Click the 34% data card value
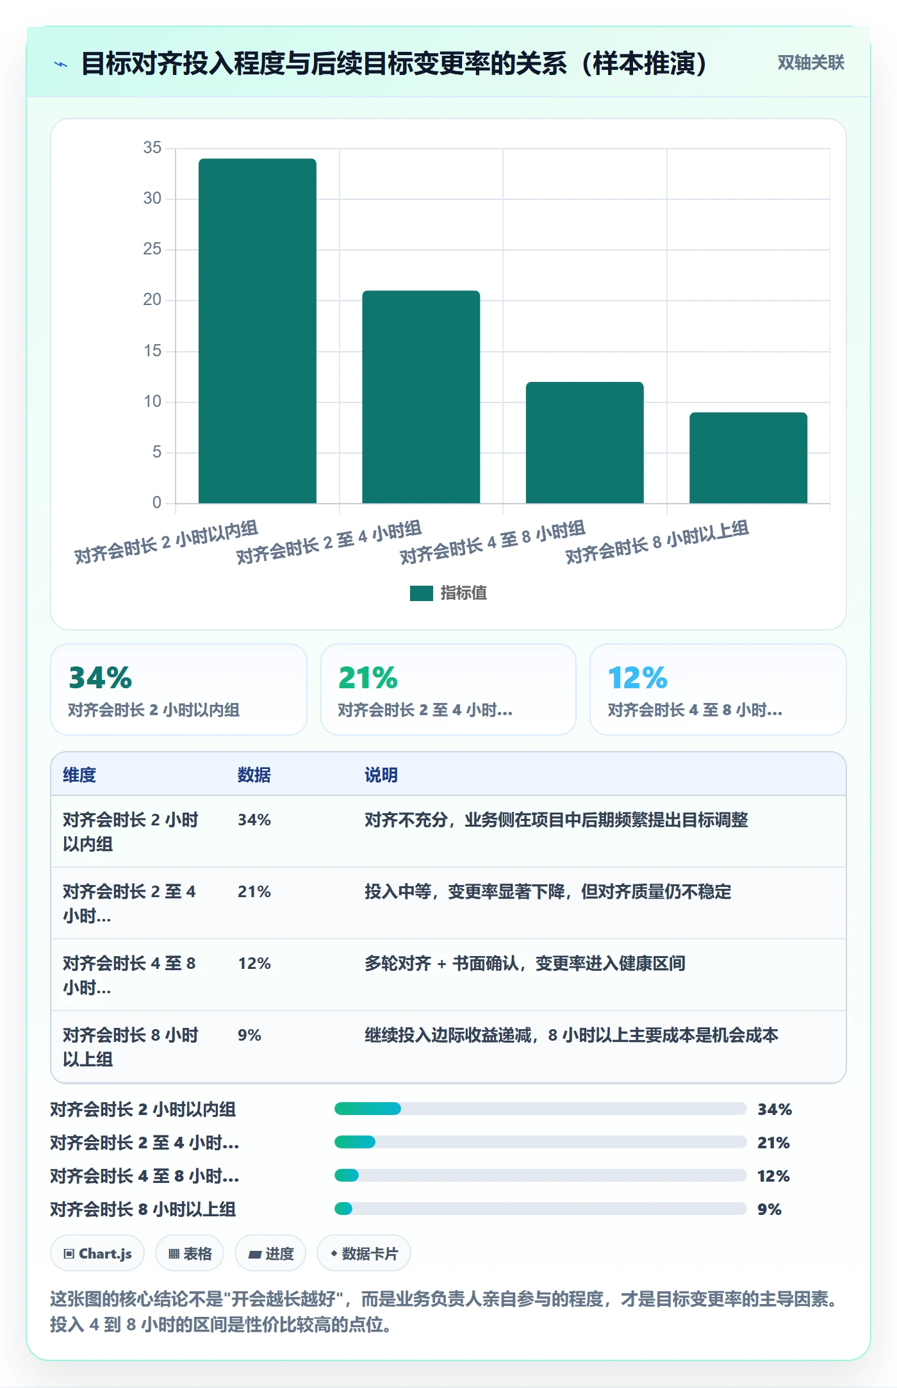This screenshot has width=897, height=1388. (x=101, y=678)
